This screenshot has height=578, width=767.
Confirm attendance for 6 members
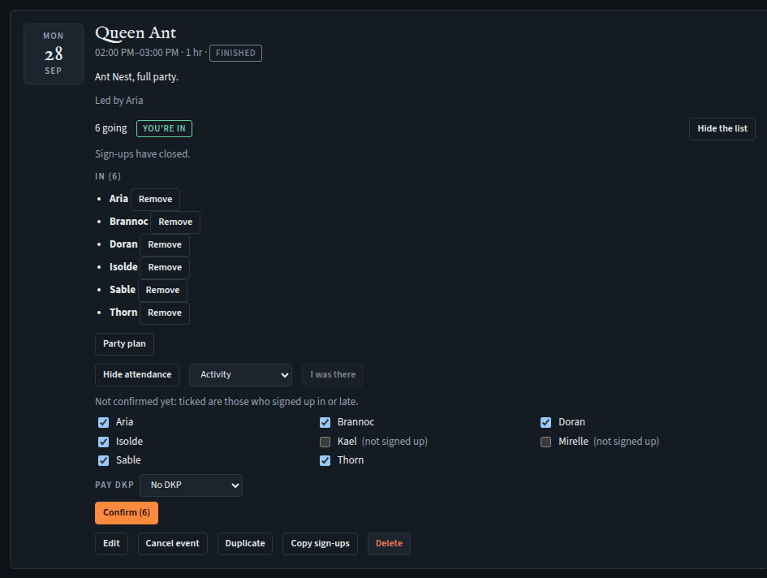[126, 513]
